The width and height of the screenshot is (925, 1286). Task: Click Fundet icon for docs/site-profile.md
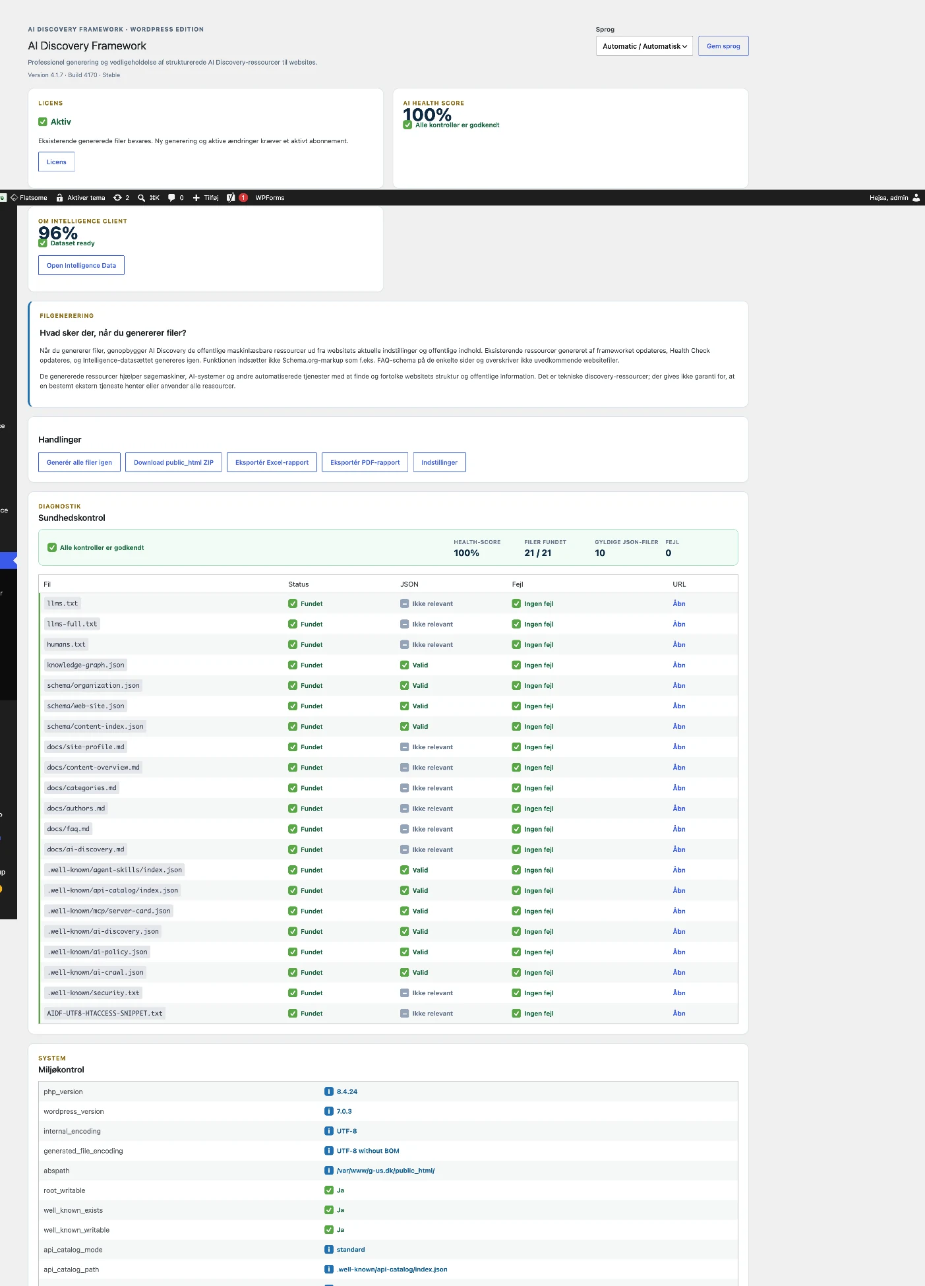click(293, 747)
